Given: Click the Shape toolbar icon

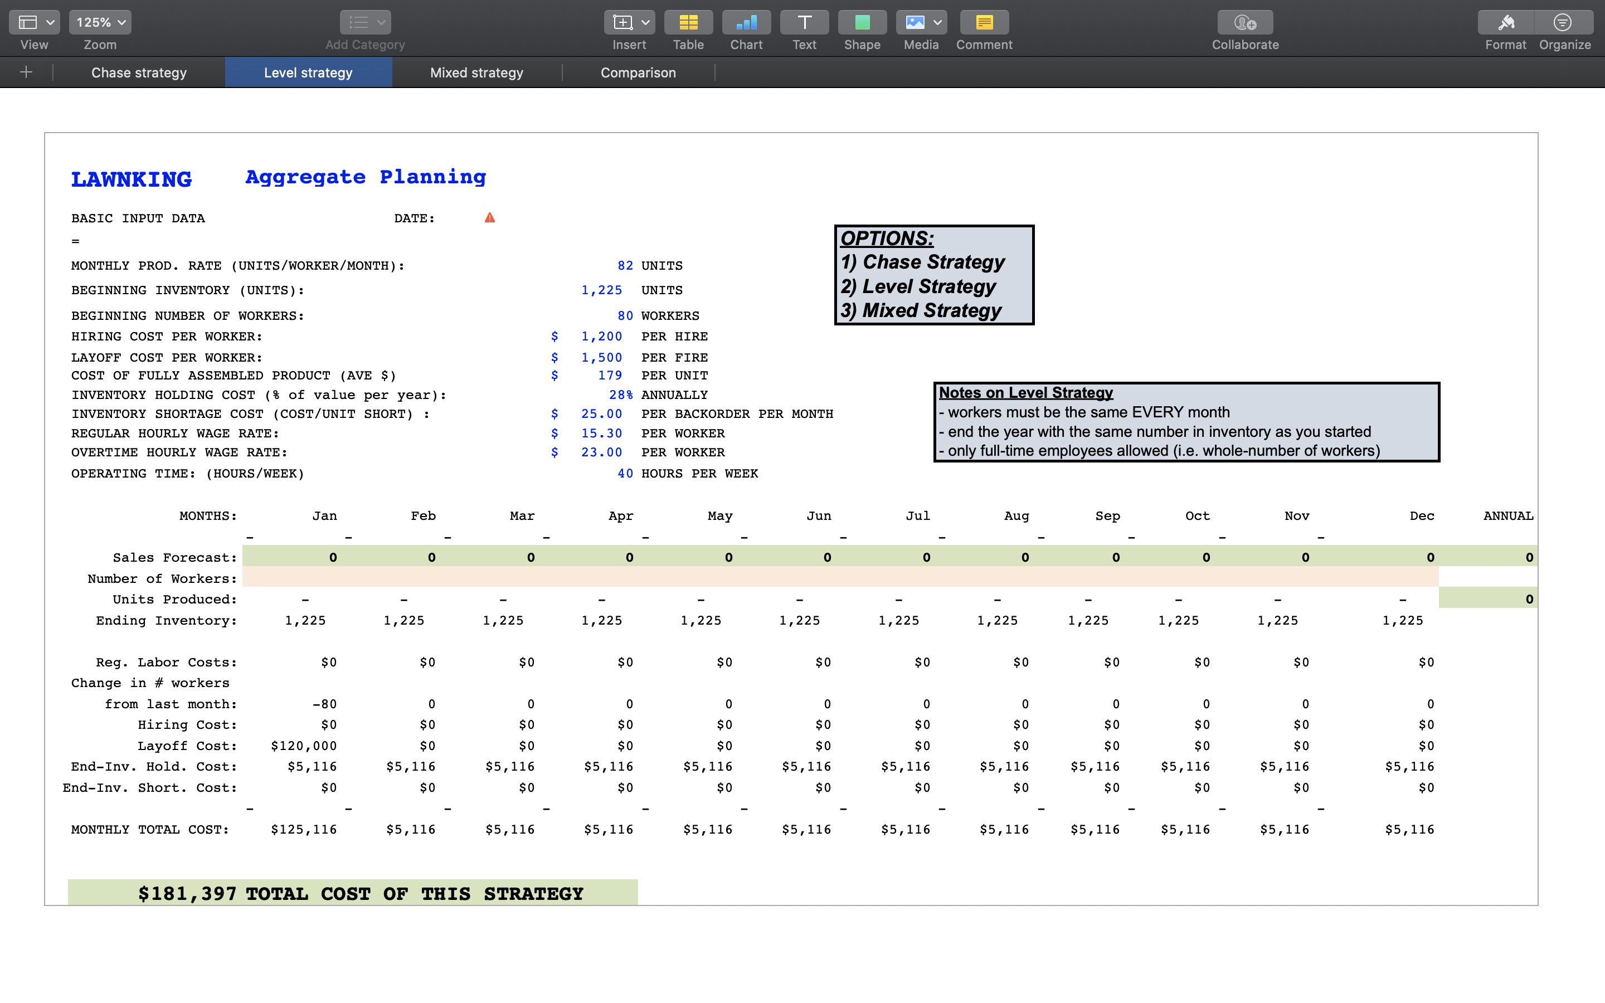Looking at the screenshot, I should [862, 22].
